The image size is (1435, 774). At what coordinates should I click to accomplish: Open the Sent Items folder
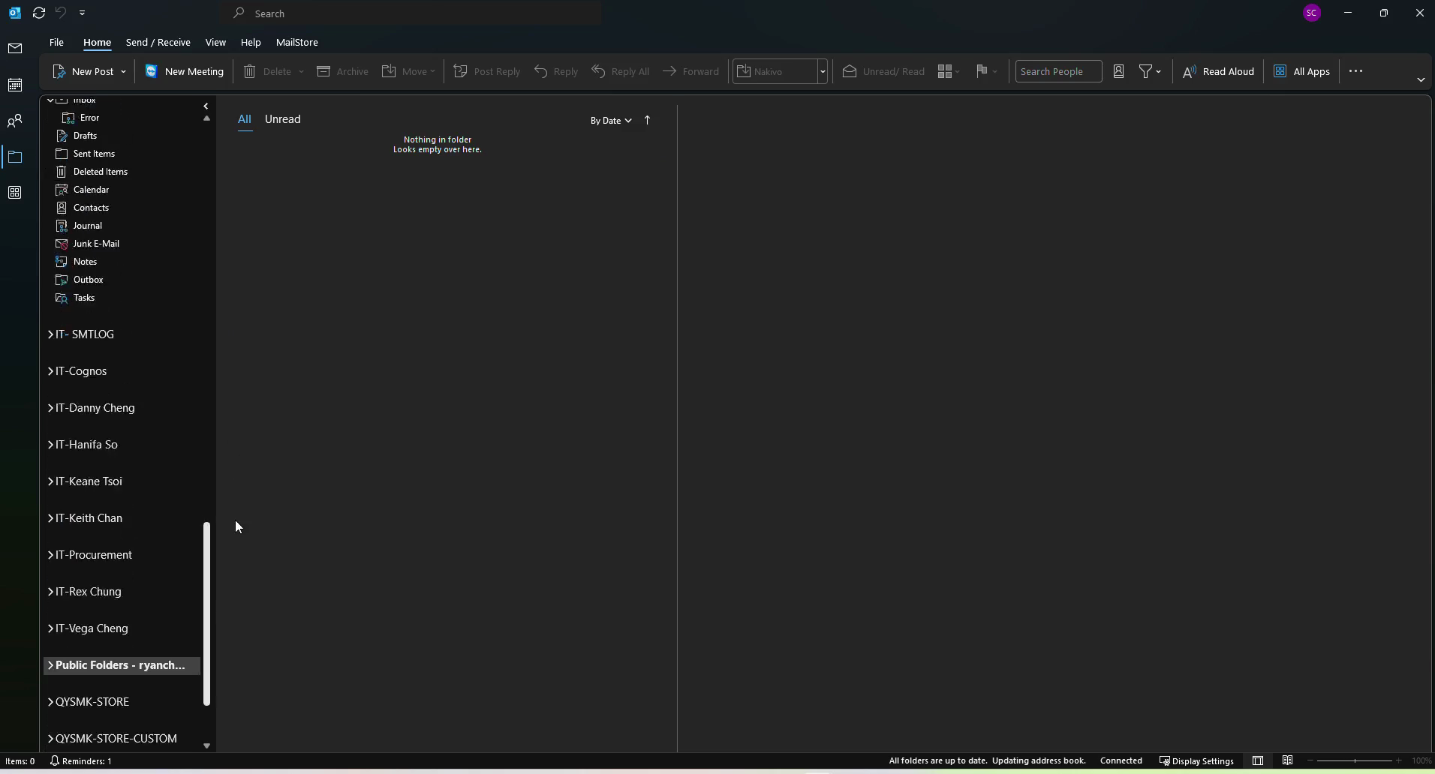[x=94, y=154]
